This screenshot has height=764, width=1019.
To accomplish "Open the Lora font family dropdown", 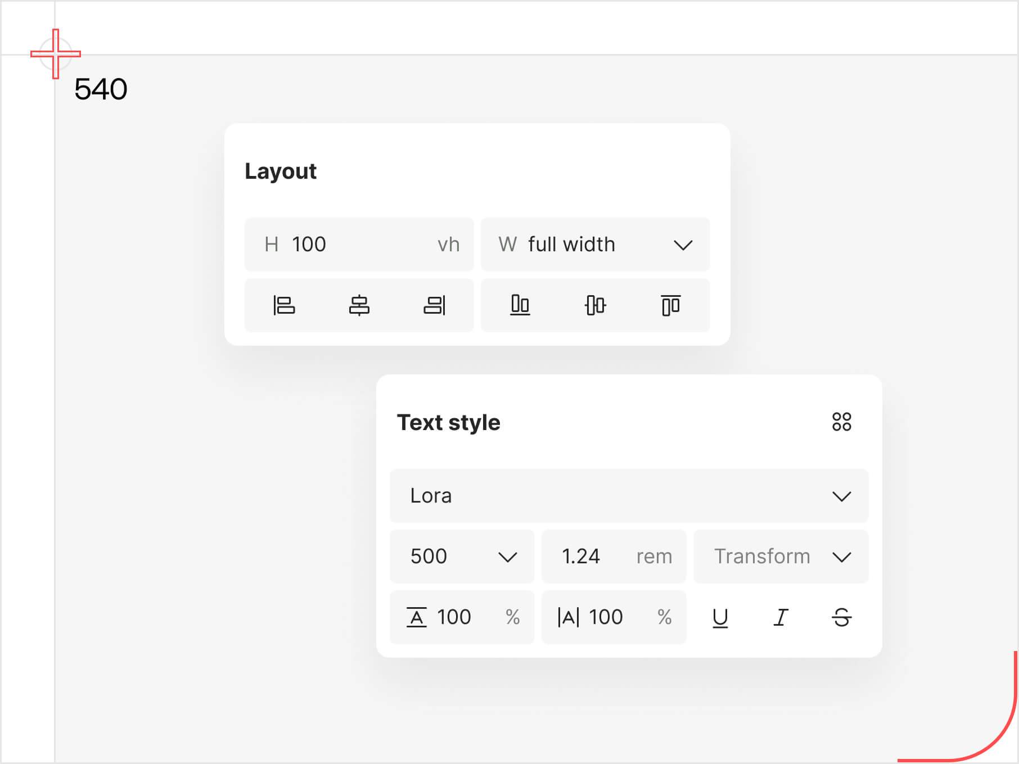I will click(629, 496).
